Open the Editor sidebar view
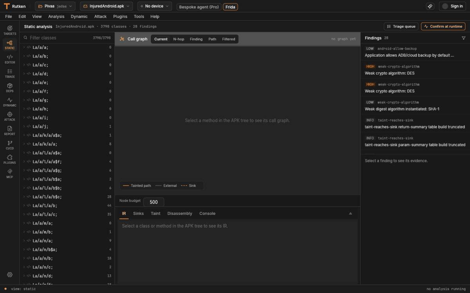This screenshot has width=470, height=293. pos(10,59)
